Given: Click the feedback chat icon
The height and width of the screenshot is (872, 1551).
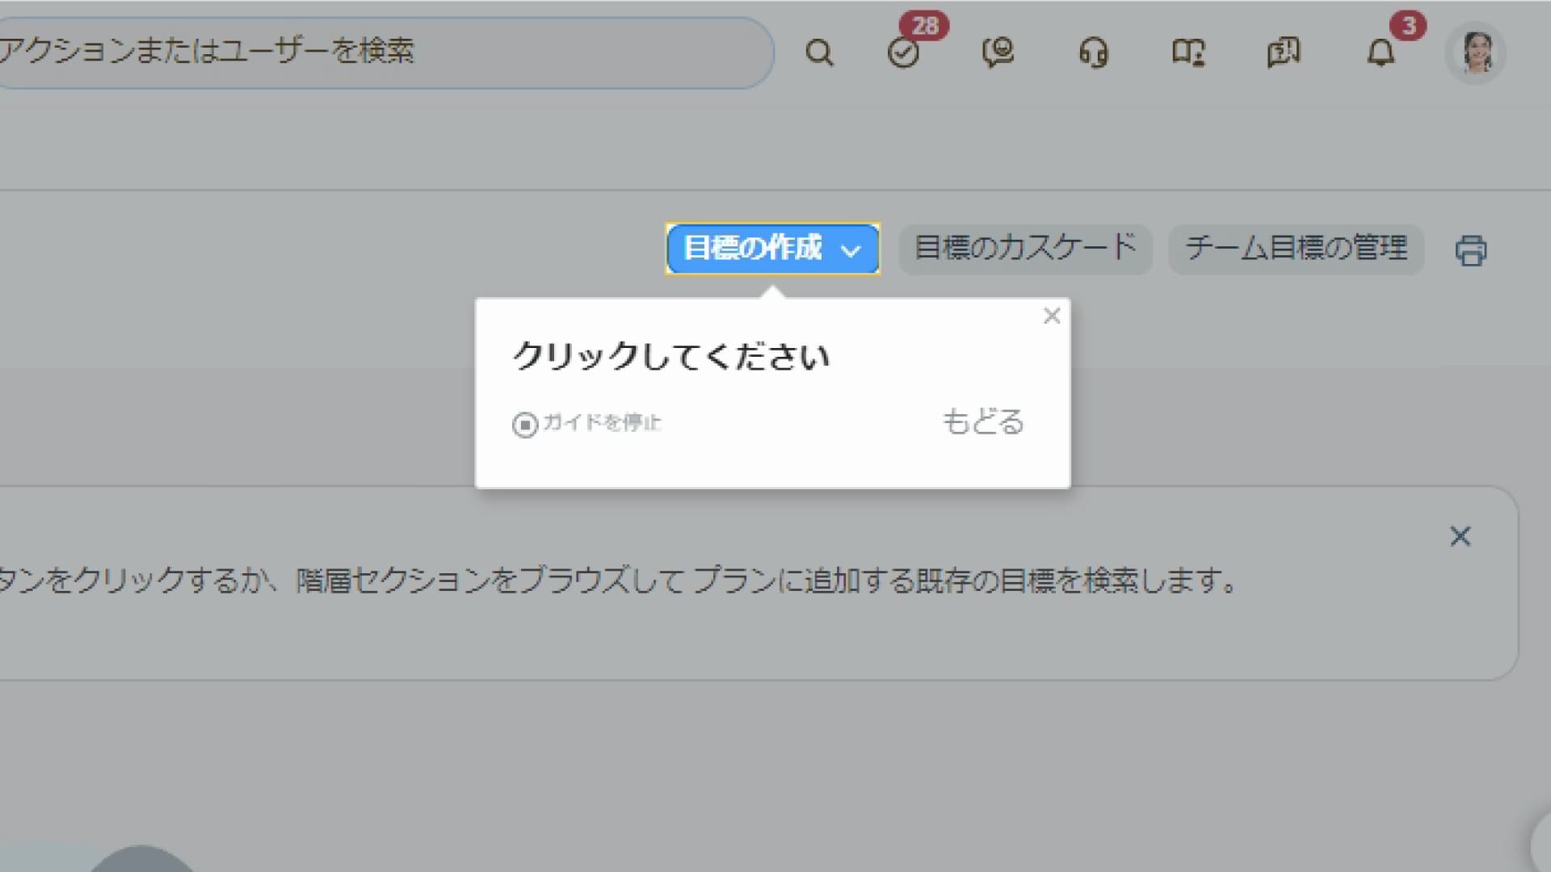Looking at the screenshot, I should tap(1284, 53).
